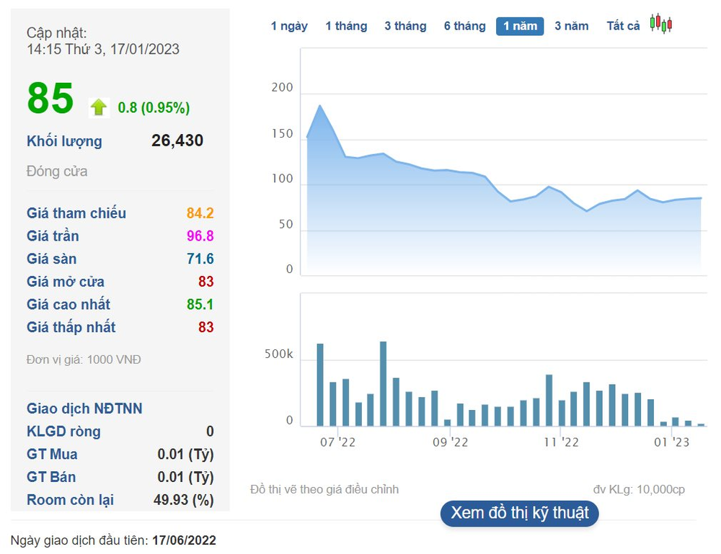Select the 1 tháng time range tab
Image resolution: width=721 pixels, height=554 pixels.
click(346, 26)
